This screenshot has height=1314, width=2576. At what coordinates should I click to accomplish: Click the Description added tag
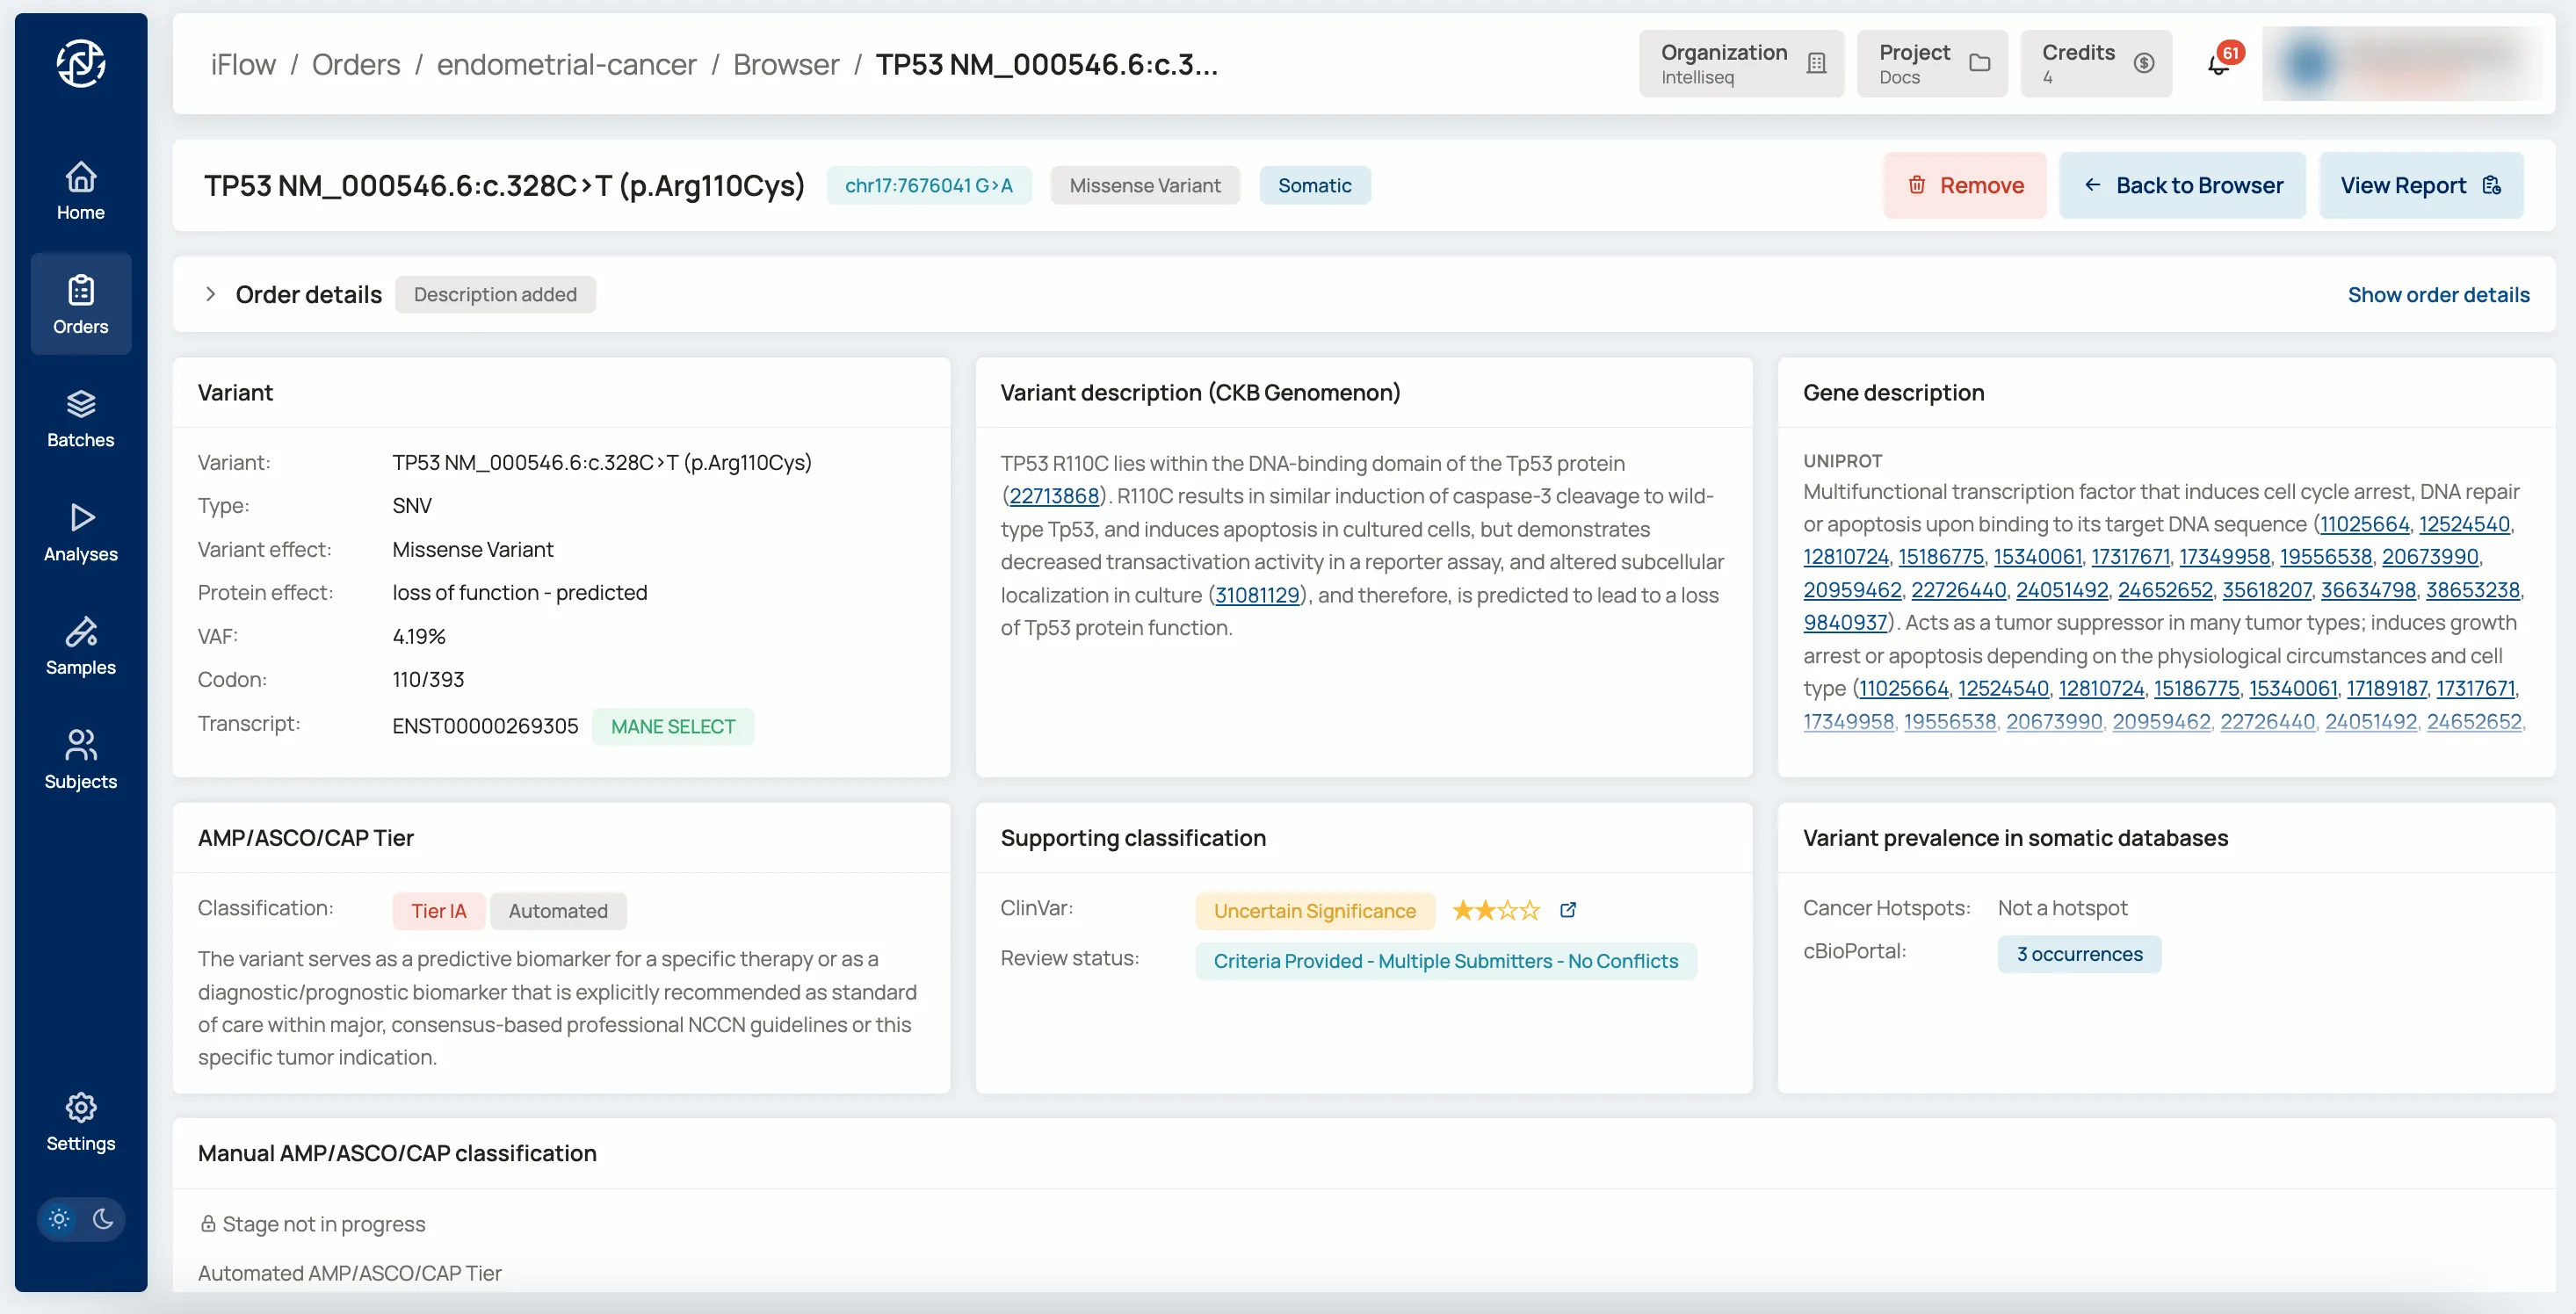pos(495,294)
